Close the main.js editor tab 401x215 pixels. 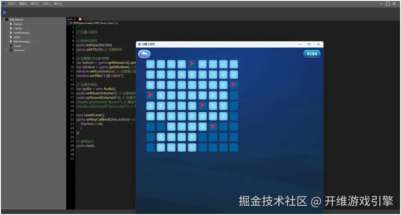[80, 19]
